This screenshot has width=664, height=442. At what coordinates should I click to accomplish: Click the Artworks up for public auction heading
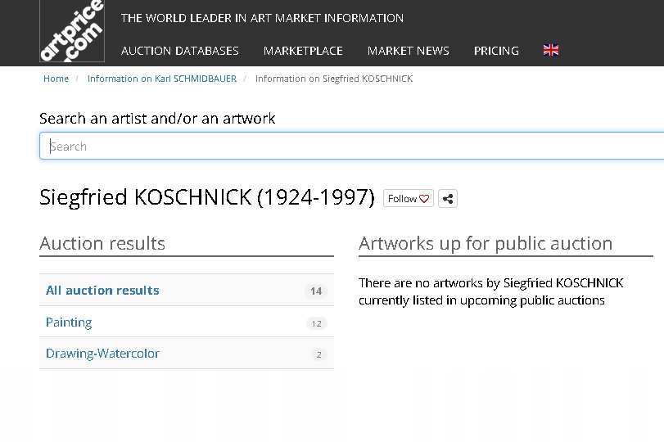486,243
